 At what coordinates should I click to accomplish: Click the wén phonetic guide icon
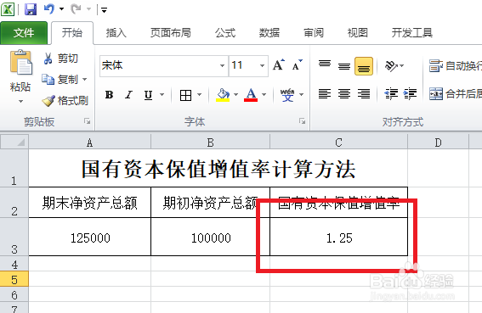click(x=287, y=95)
